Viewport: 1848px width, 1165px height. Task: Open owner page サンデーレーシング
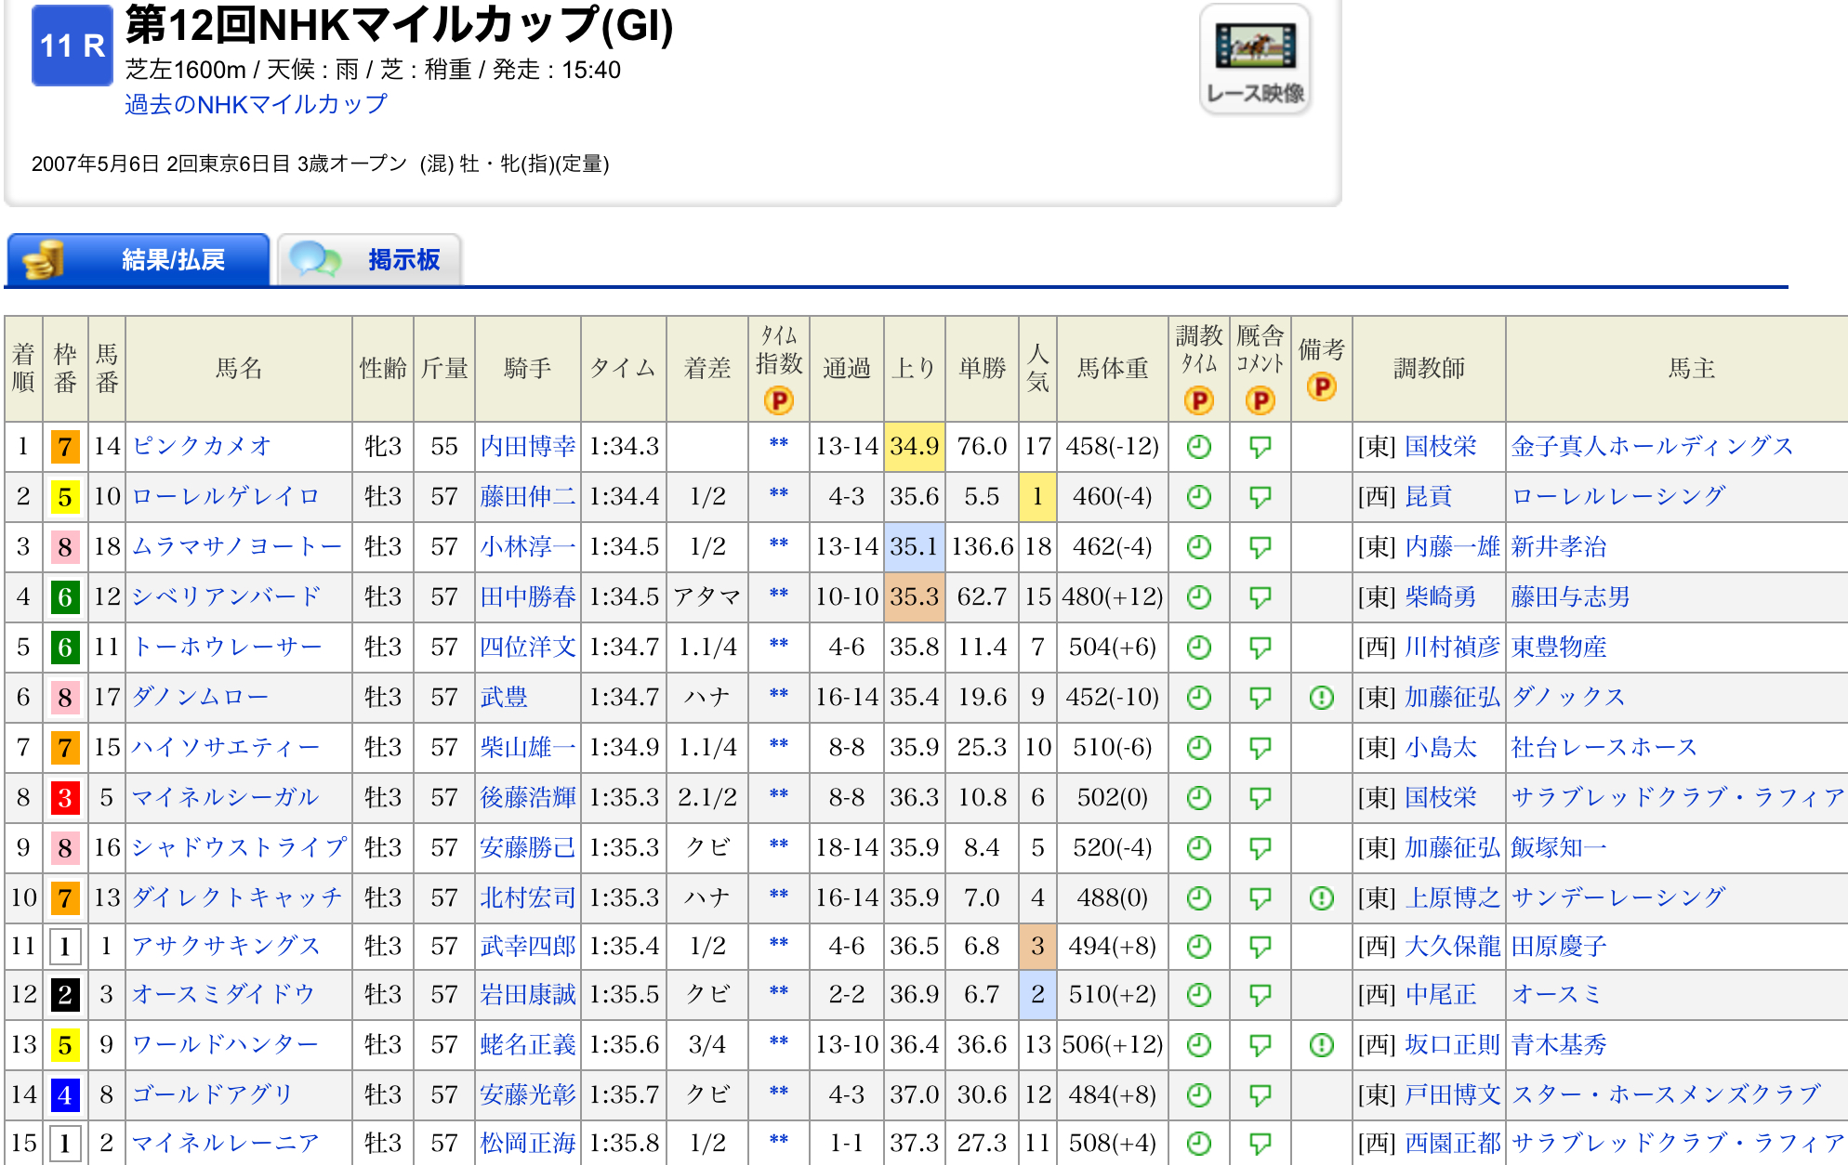(1618, 897)
